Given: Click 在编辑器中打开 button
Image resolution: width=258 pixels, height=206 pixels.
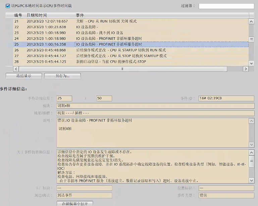Looking at the screenshot, I should [74, 204].
